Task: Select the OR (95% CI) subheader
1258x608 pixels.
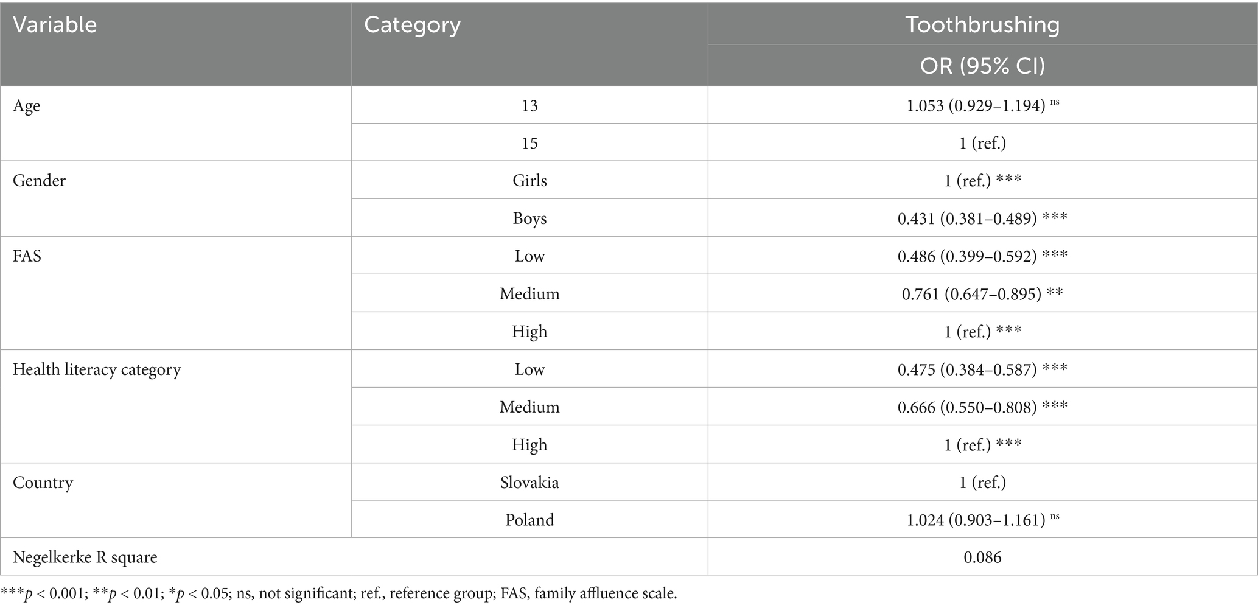Action: pyautogui.click(x=982, y=65)
